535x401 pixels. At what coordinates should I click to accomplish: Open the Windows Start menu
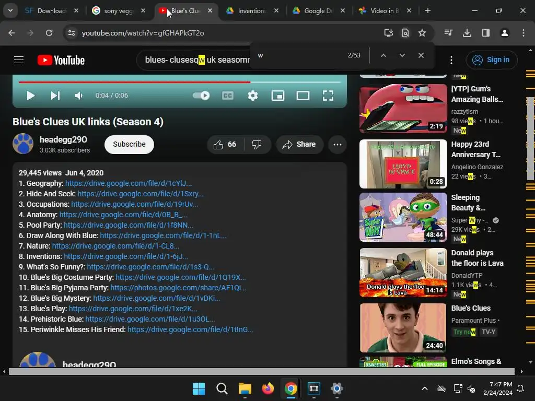199,388
